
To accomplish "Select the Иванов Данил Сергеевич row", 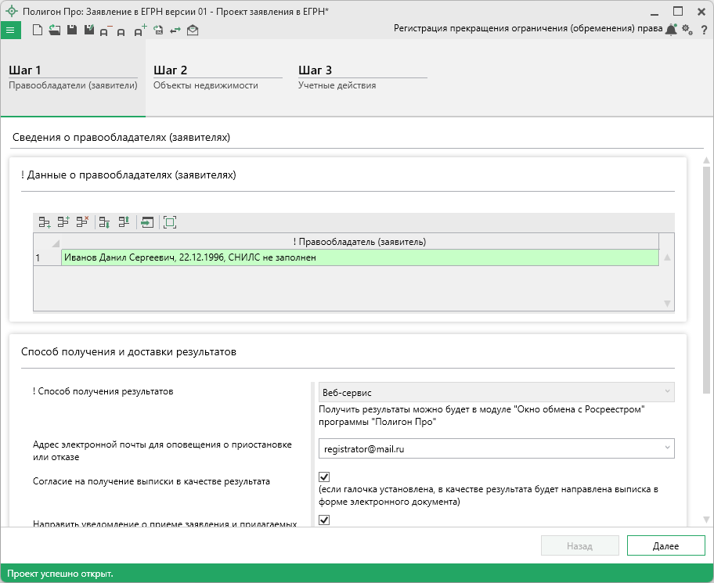I will (359, 257).
